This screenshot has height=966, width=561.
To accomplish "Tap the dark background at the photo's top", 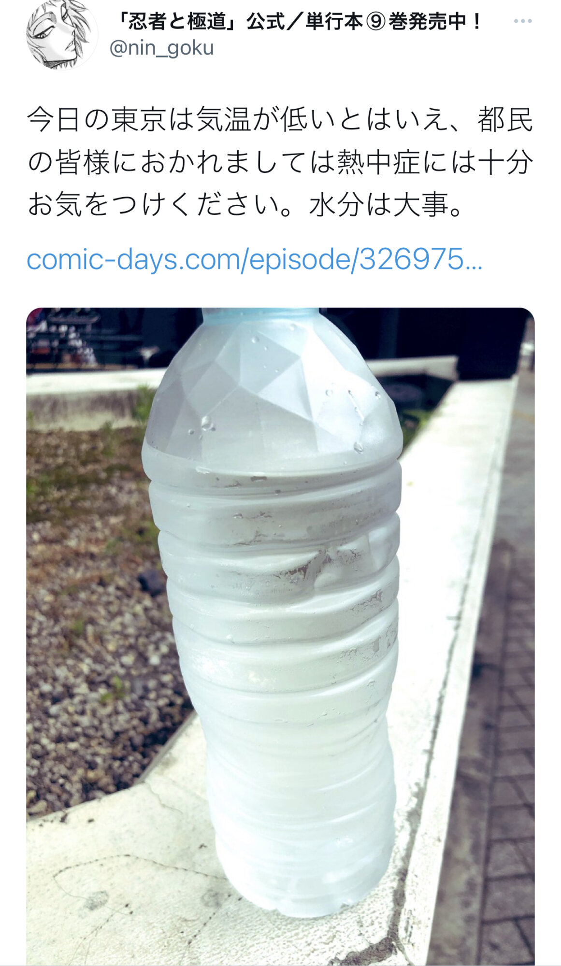I will pos(435,333).
